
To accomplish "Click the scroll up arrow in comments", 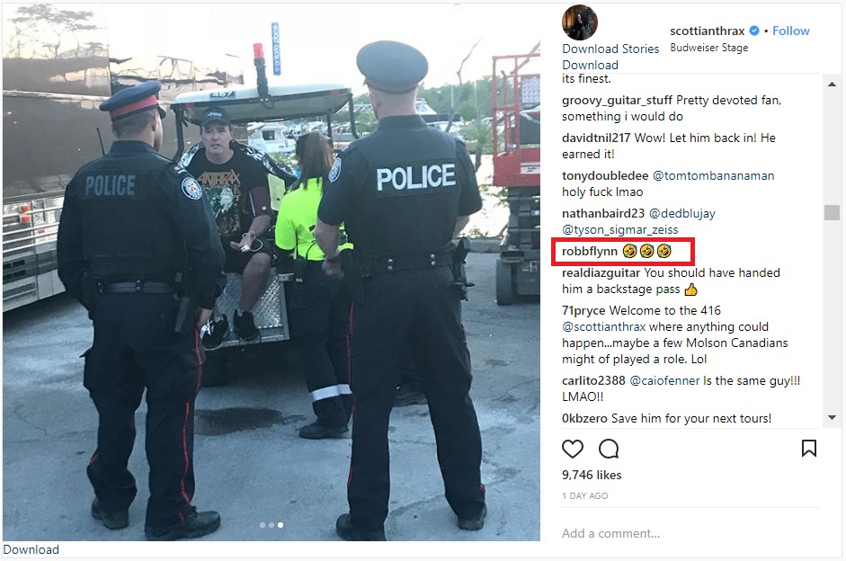I will [x=832, y=85].
